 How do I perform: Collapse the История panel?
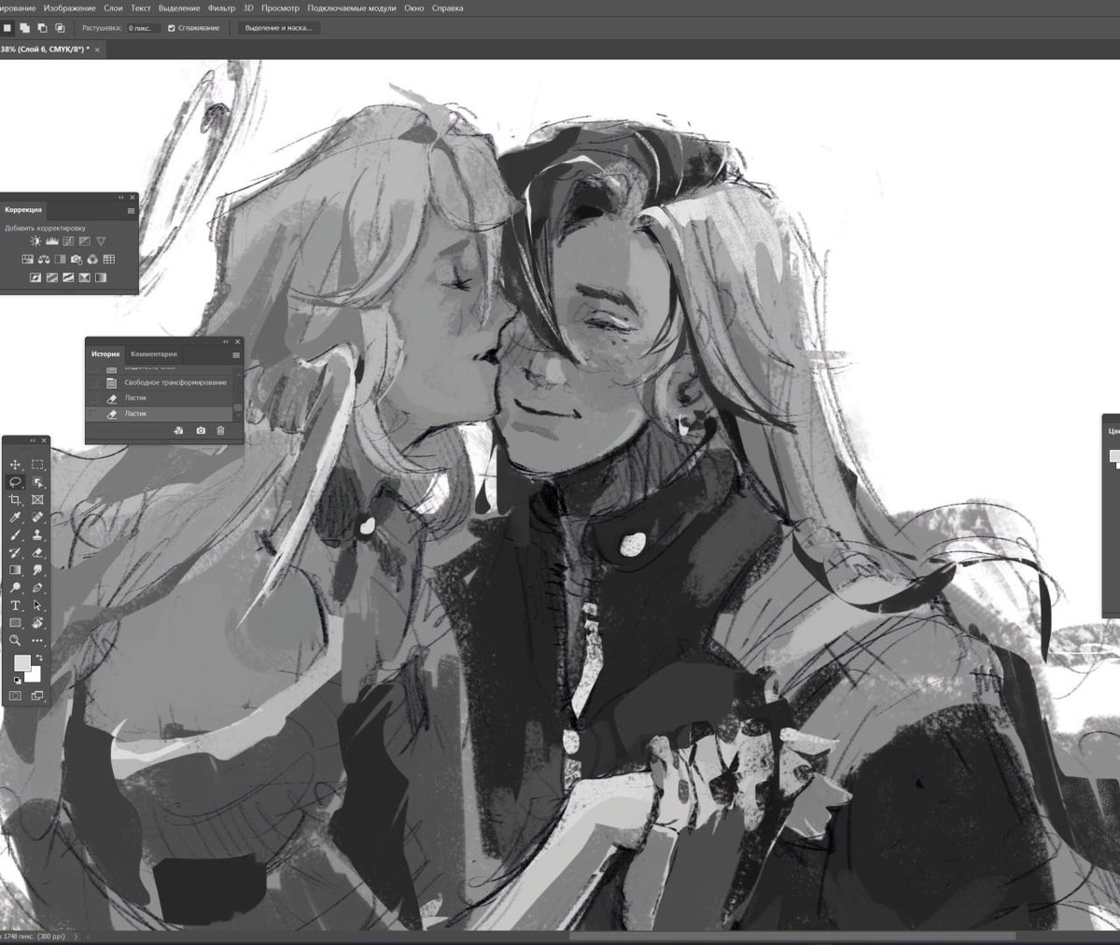pos(227,341)
